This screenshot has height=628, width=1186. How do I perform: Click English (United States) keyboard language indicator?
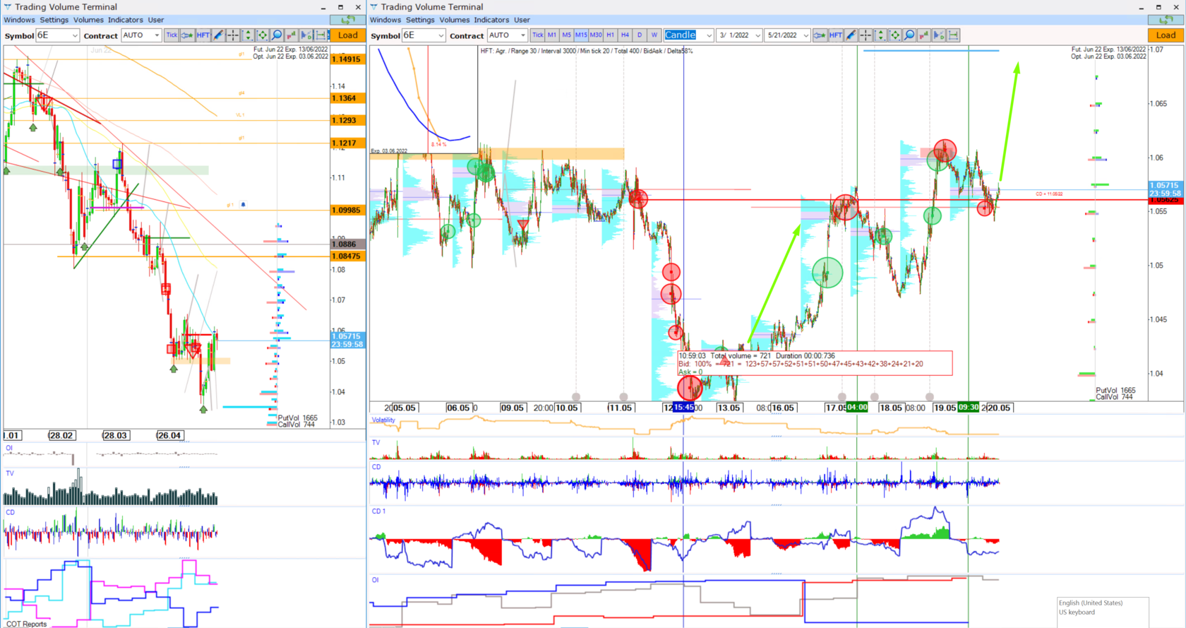click(1091, 603)
